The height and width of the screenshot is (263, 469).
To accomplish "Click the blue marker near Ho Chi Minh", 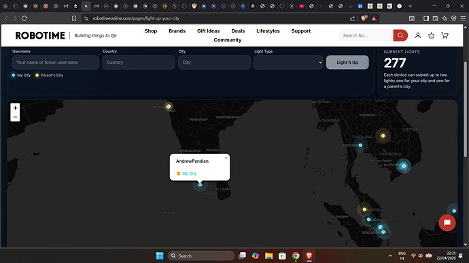I will [x=404, y=166].
